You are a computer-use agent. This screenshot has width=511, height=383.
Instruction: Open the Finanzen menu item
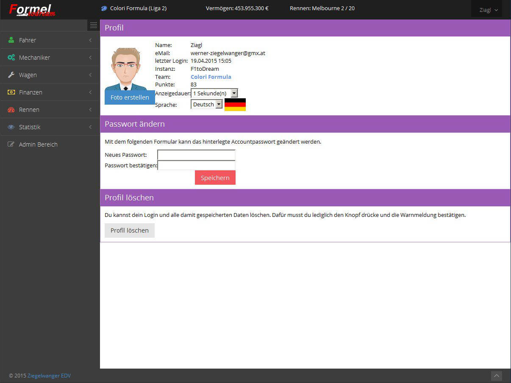coord(50,92)
